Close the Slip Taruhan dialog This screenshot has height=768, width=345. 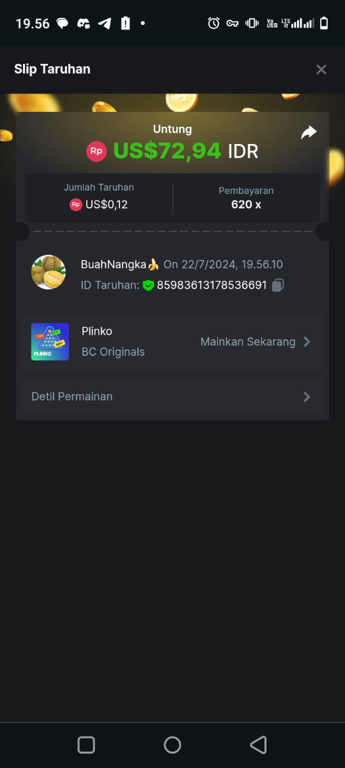click(321, 69)
